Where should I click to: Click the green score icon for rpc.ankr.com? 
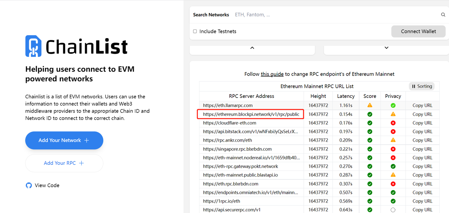[x=370, y=140]
